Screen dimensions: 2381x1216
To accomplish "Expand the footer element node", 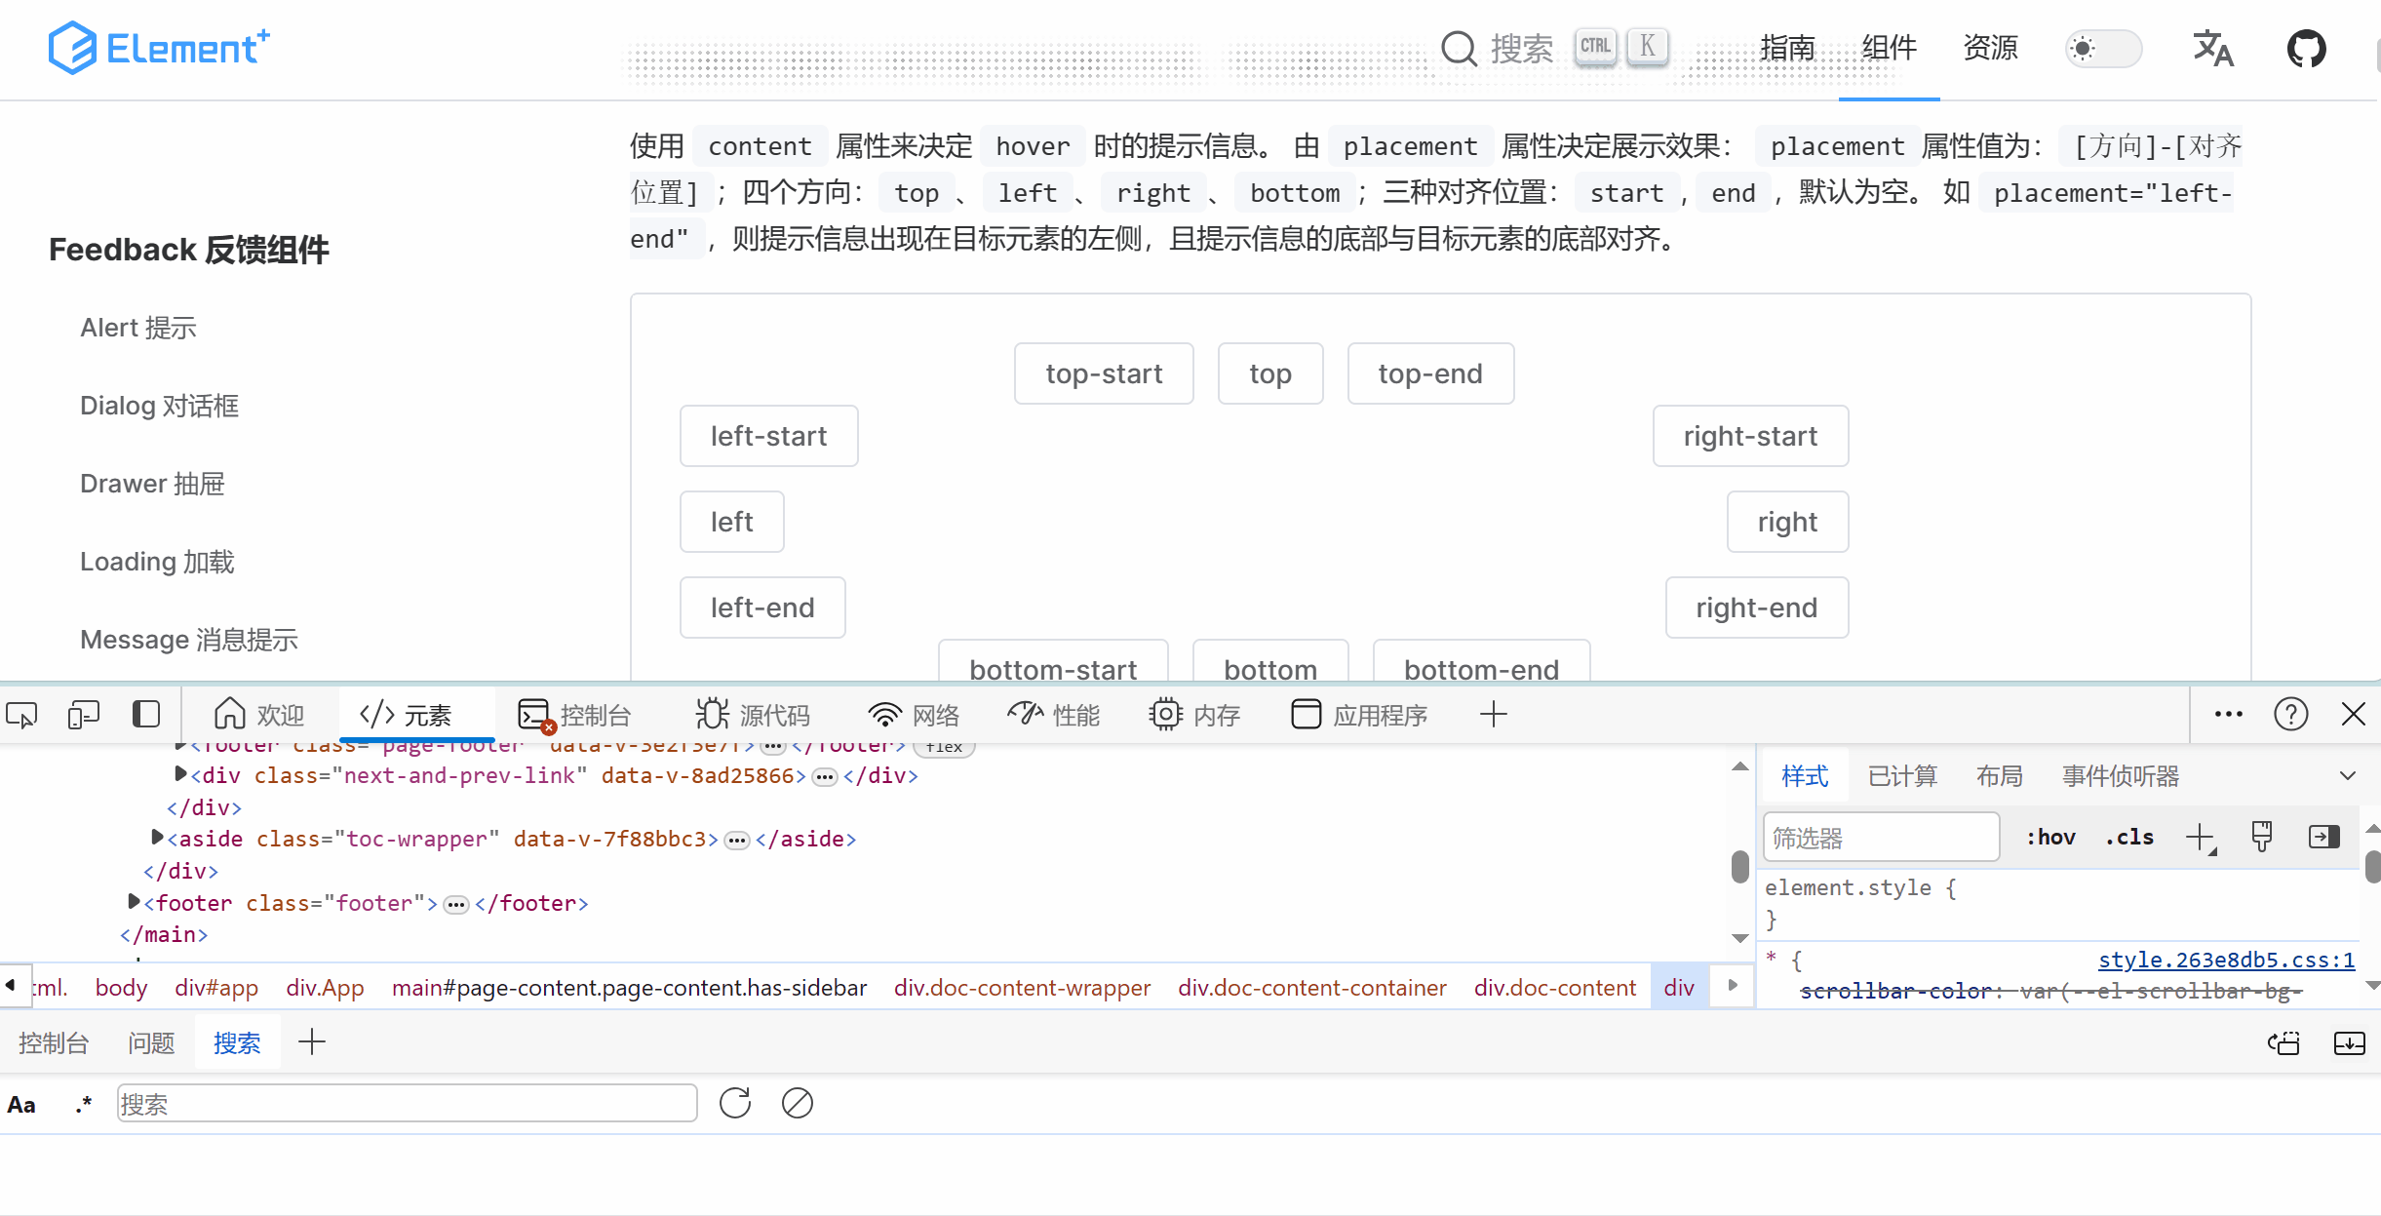I will click(135, 902).
